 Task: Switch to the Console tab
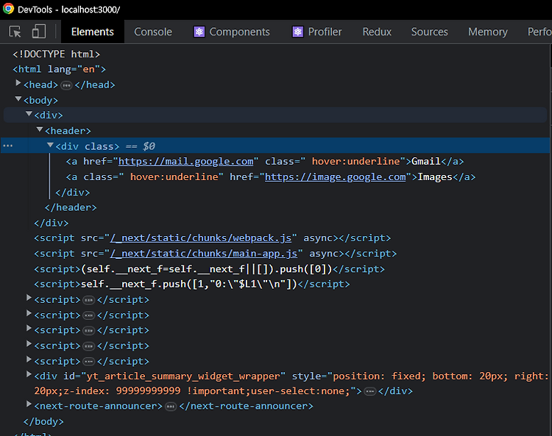click(x=153, y=32)
